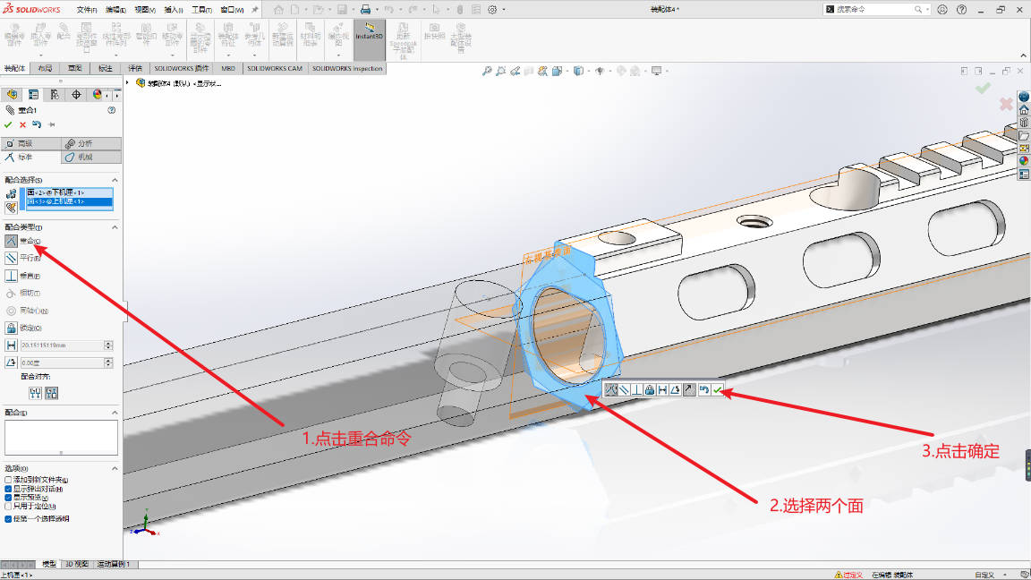Open the DimXpertManager crosshair tab
The height and width of the screenshot is (580, 1031).
tap(76, 95)
